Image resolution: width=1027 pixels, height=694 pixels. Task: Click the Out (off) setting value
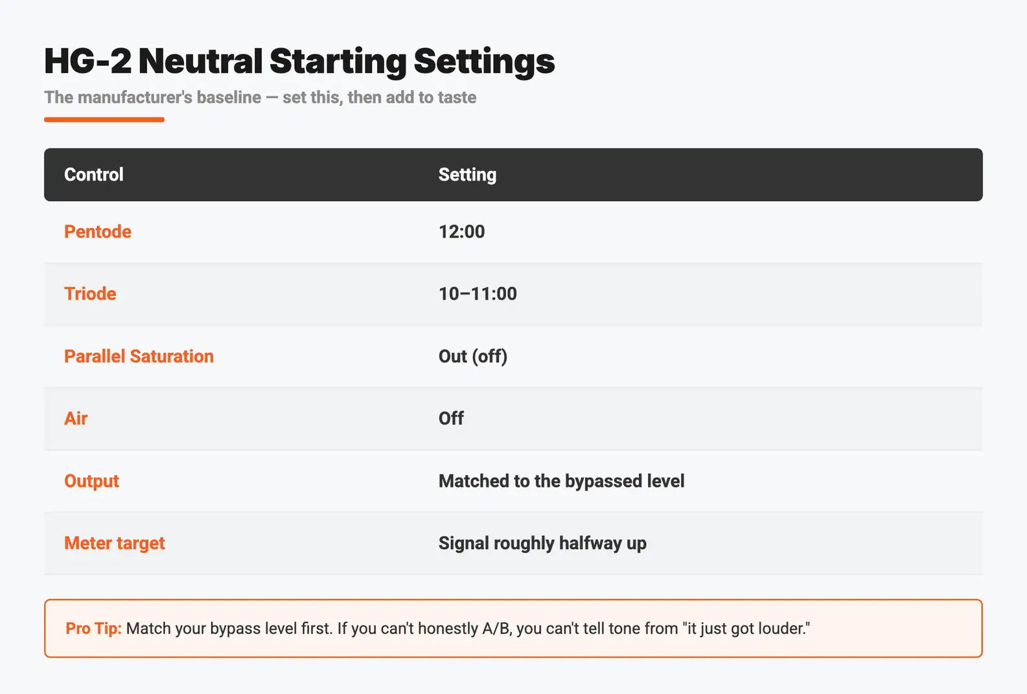(x=473, y=356)
